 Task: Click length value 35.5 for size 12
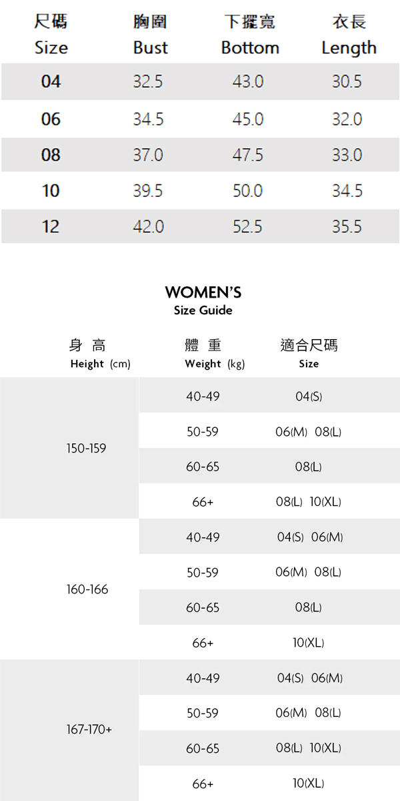[x=347, y=227]
